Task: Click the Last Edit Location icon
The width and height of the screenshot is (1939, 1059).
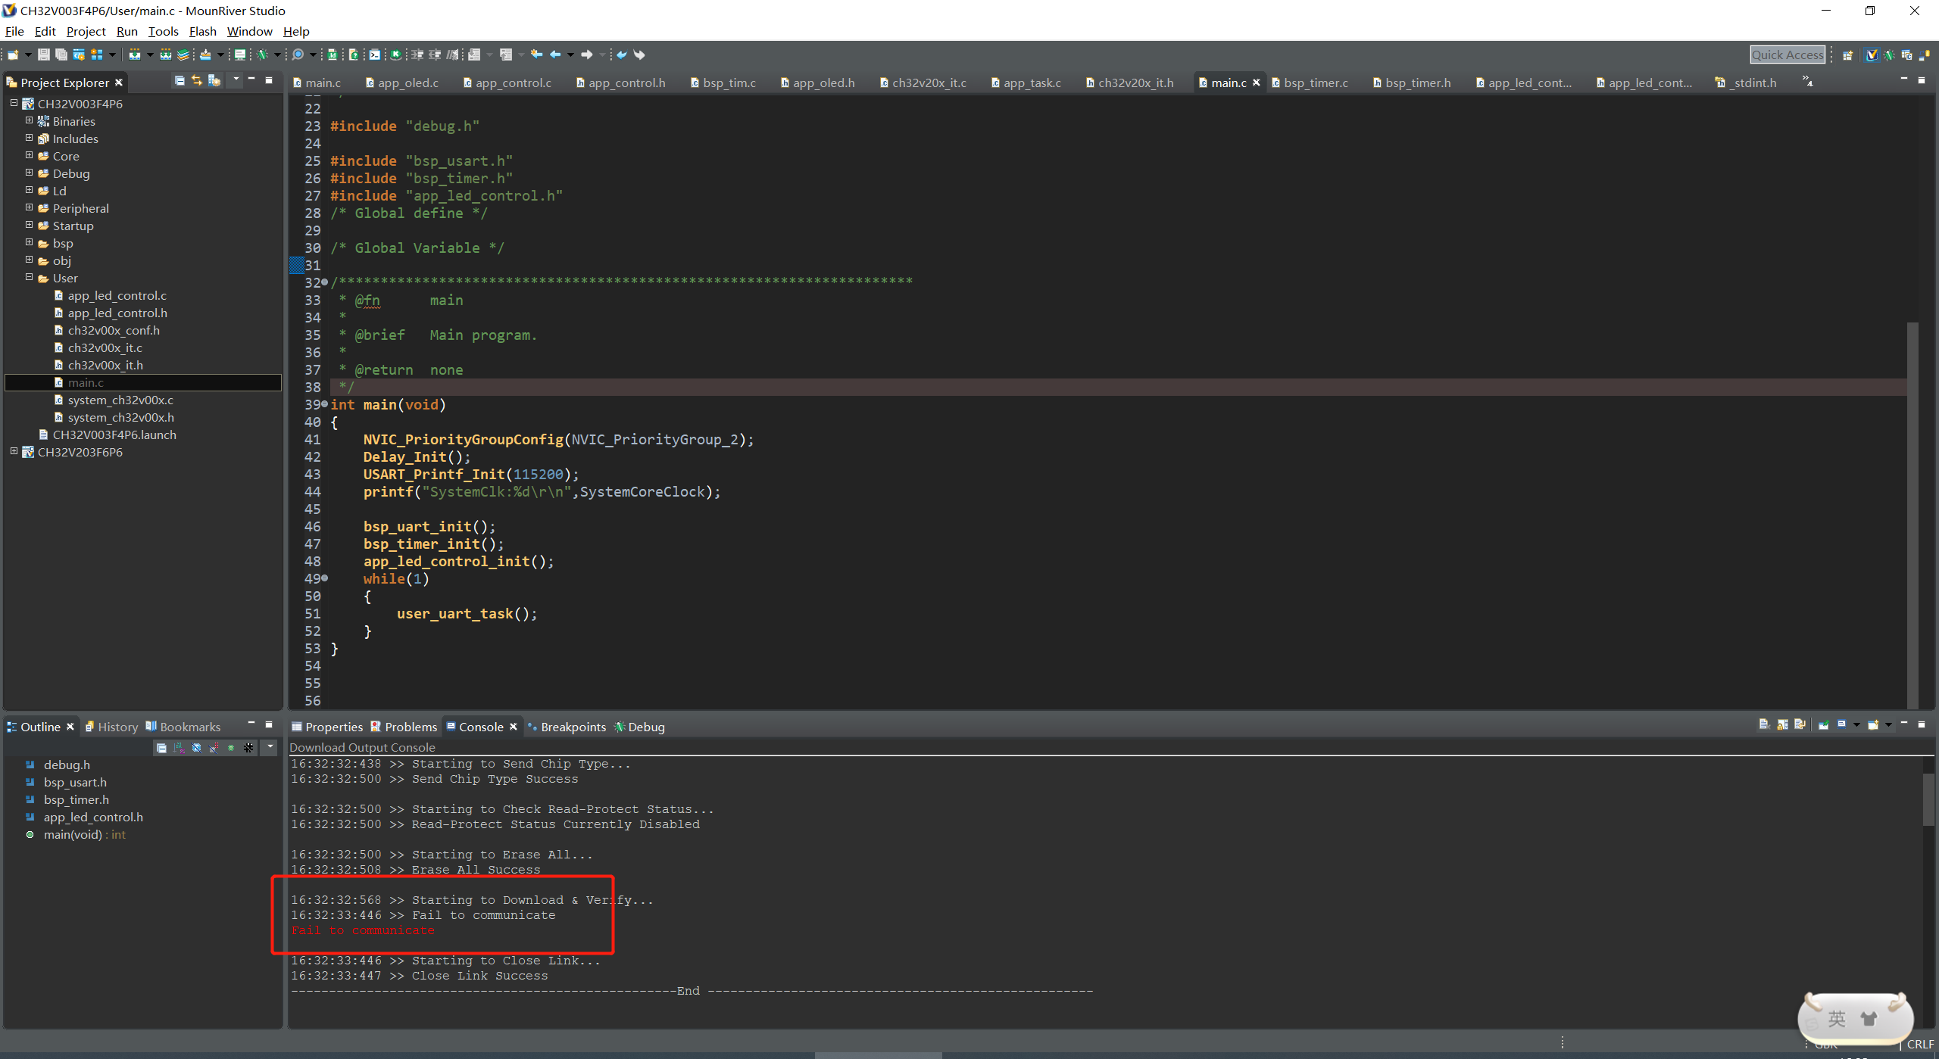Action: pos(536,55)
